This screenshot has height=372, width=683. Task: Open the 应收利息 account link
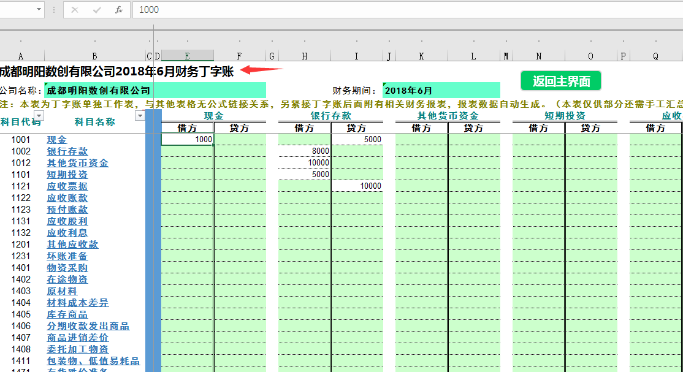point(67,233)
